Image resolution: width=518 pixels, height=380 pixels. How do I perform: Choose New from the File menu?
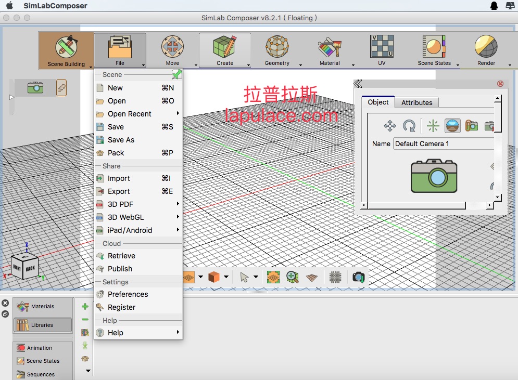[x=138, y=88]
